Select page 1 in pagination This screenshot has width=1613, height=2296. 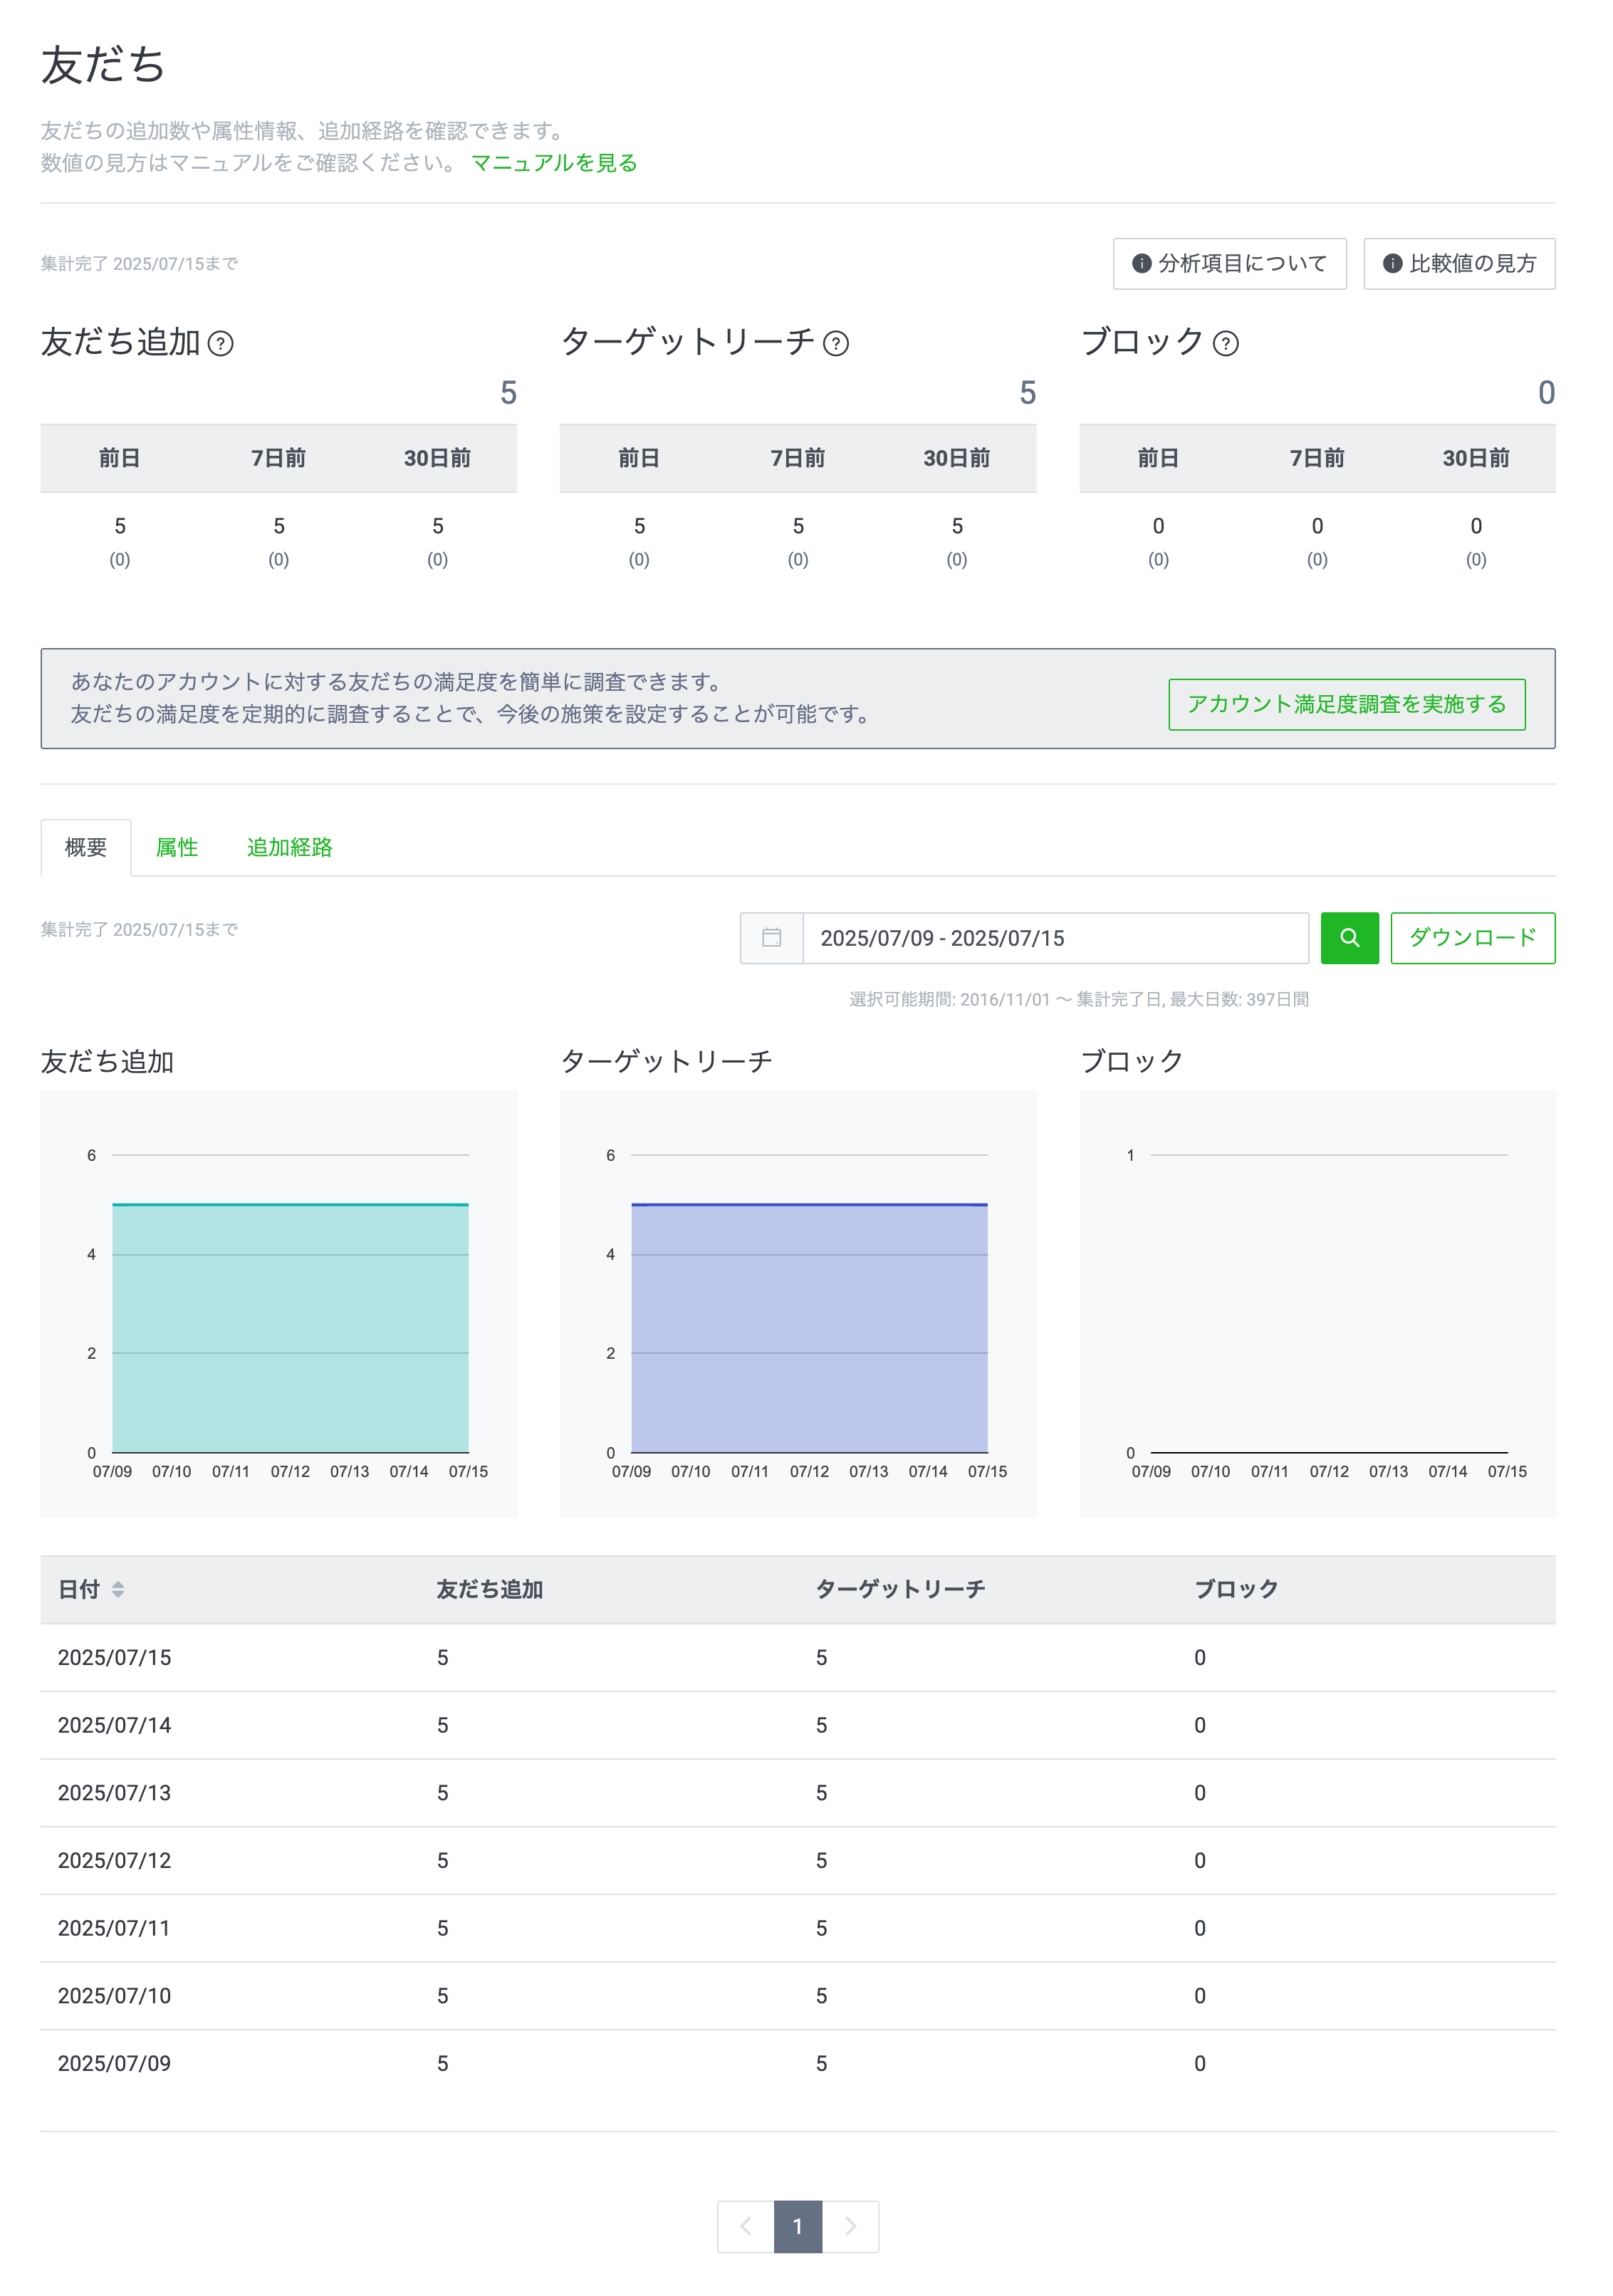click(x=798, y=2227)
